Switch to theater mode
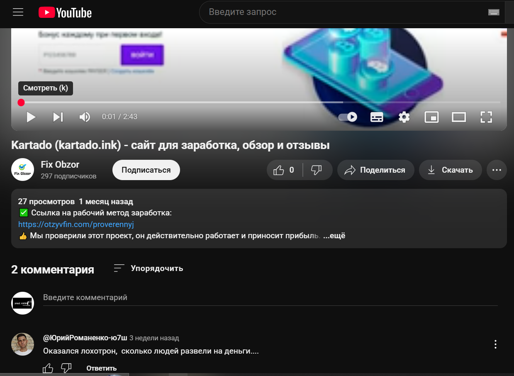The width and height of the screenshot is (514, 376). click(459, 117)
